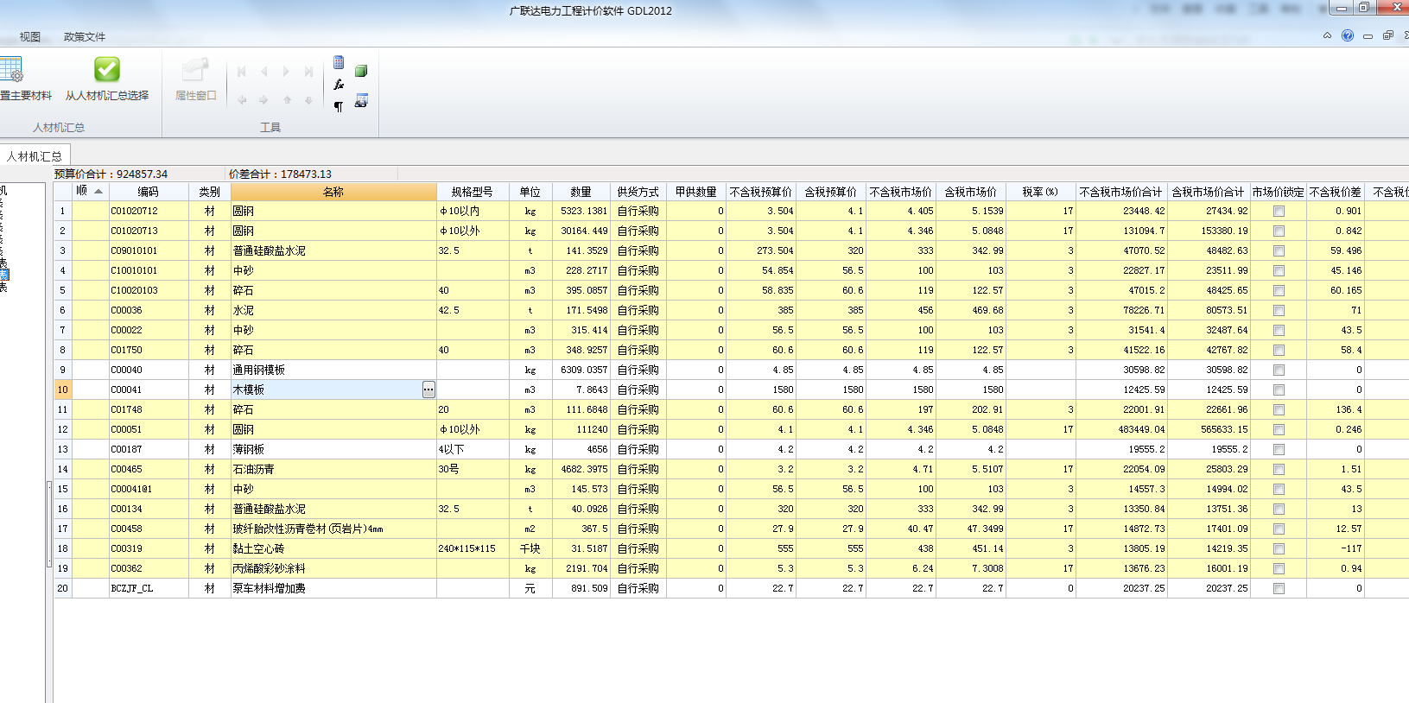Go to next record arrow
The width and height of the screenshot is (1409, 703).
286,72
